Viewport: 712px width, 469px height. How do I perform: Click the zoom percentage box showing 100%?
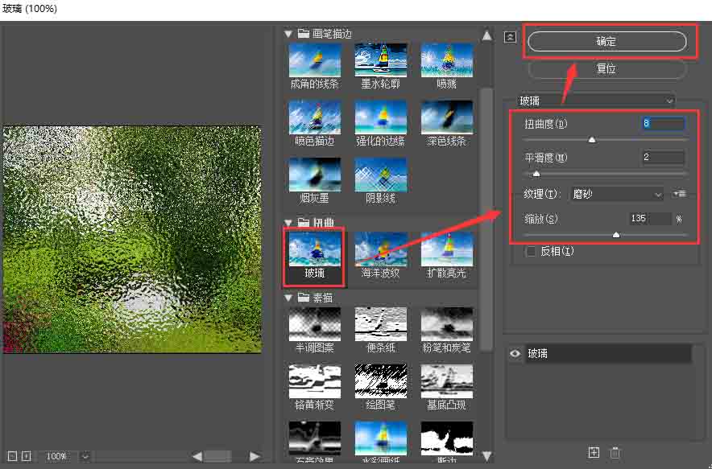[x=57, y=456]
